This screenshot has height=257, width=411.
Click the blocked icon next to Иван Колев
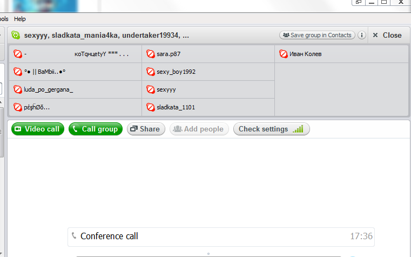(x=284, y=54)
